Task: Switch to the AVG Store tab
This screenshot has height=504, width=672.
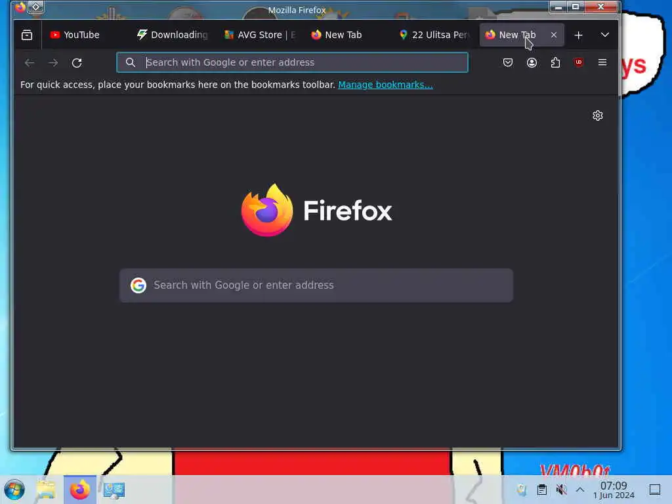Action: (260, 35)
